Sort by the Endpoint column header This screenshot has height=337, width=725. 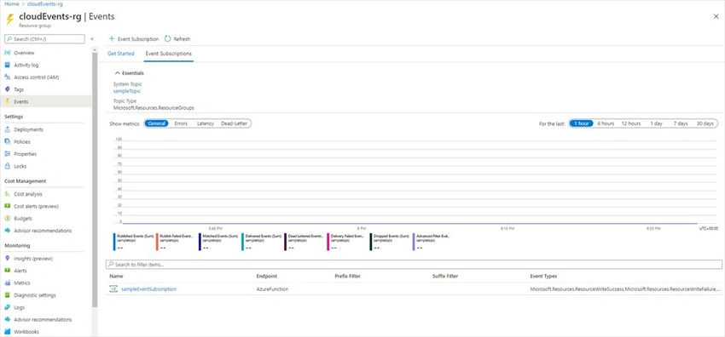click(267, 276)
